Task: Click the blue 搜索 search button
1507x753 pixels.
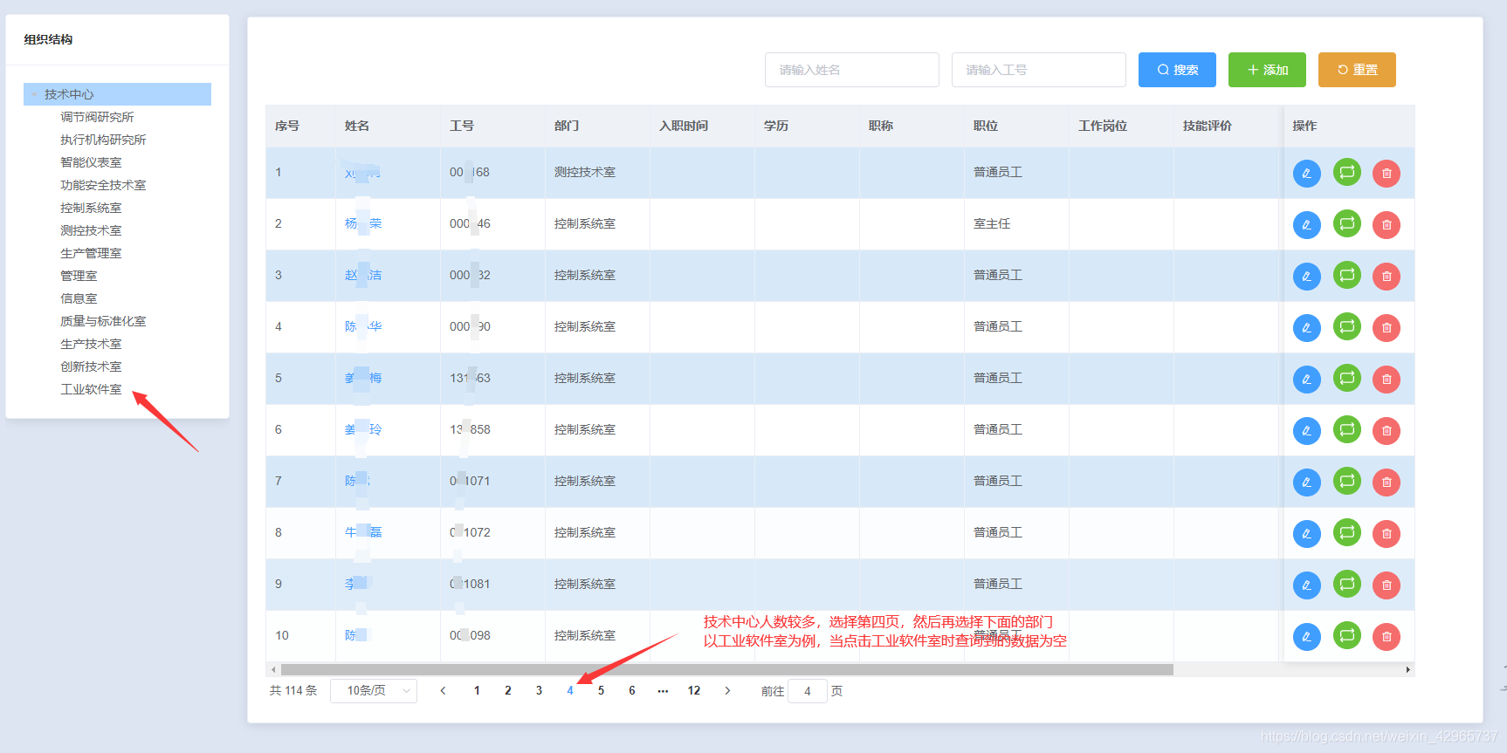Action: [1177, 70]
